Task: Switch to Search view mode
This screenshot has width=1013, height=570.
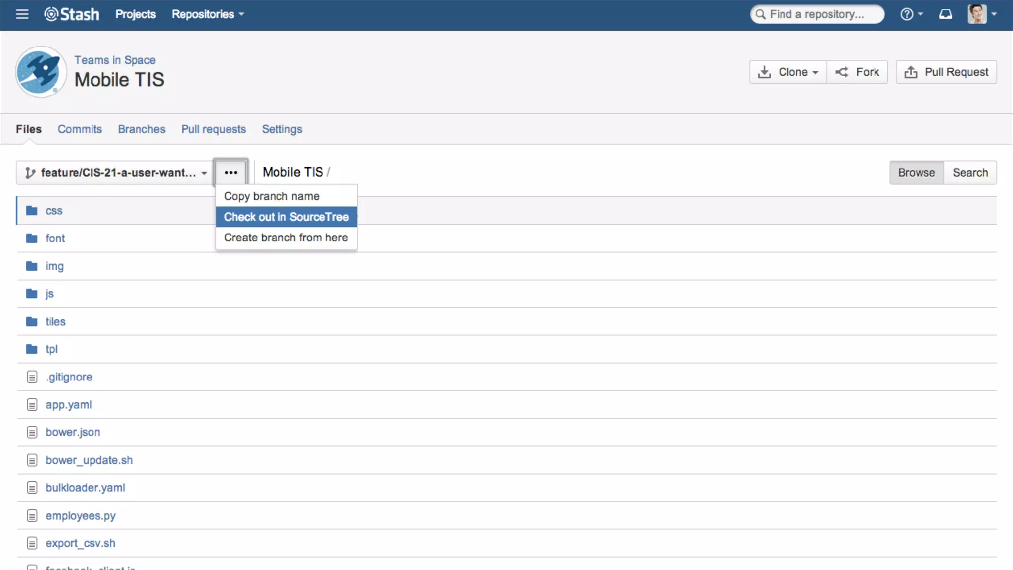Action: click(x=969, y=173)
